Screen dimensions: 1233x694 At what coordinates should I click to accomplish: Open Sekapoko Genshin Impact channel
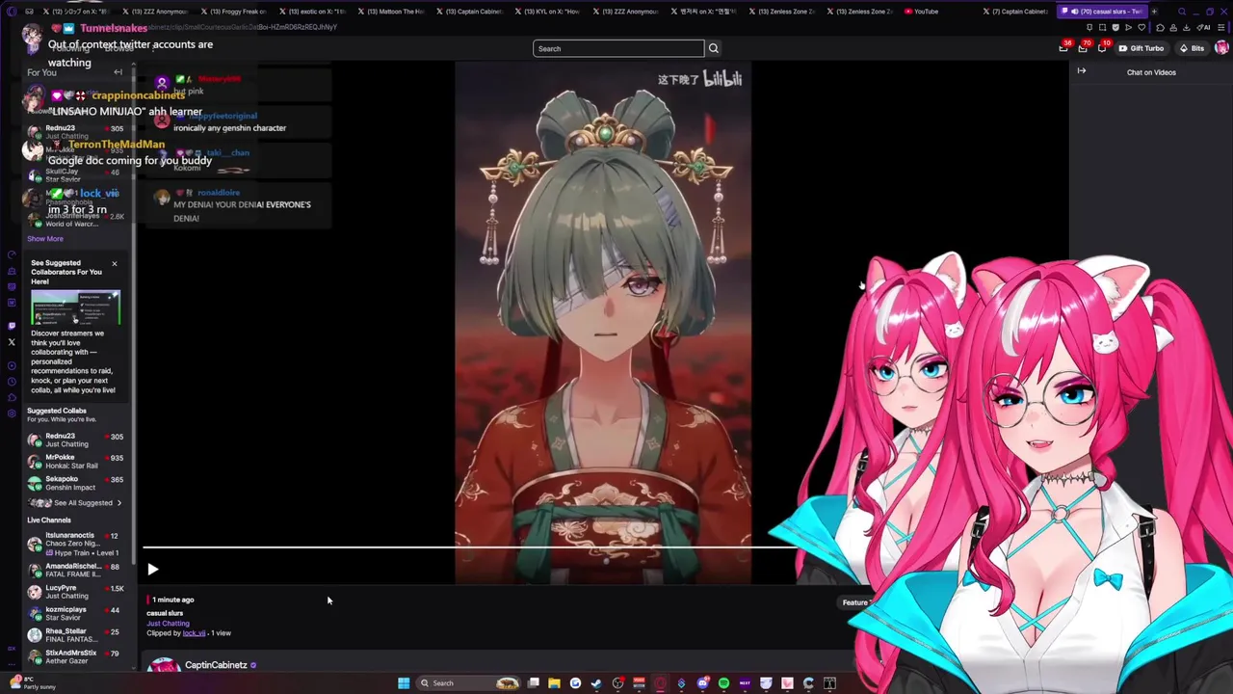tap(75, 483)
